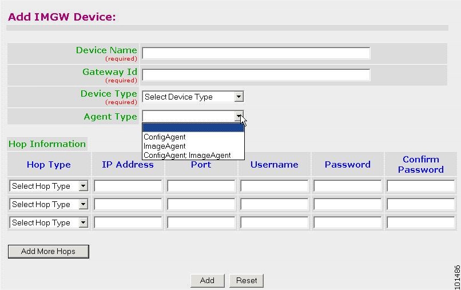Click third row Username field
This screenshot has height=290, width=461.
click(275, 223)
